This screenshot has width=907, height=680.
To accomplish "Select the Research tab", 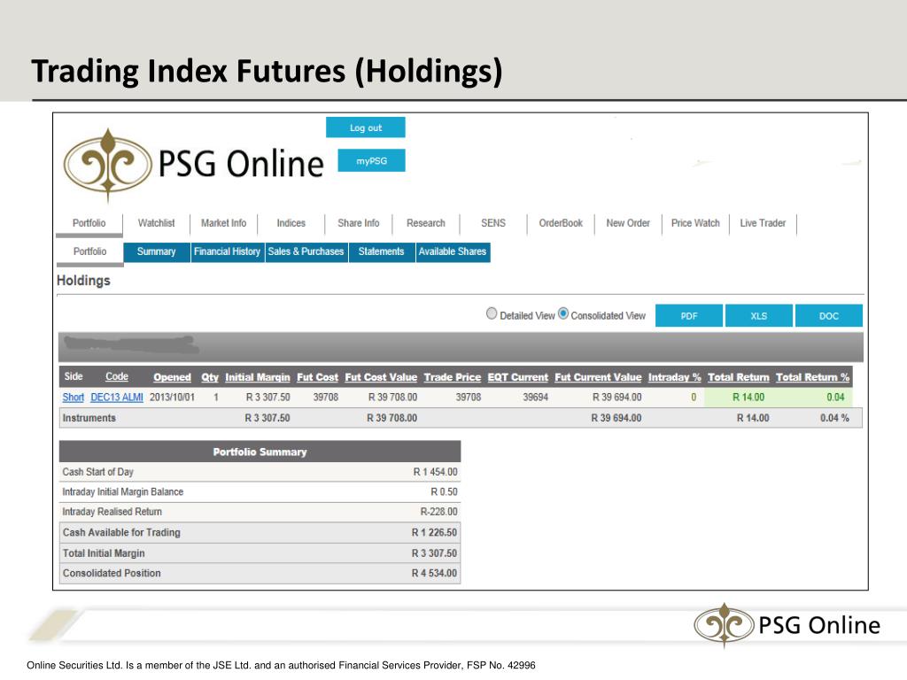I will pyautogui.click(x=426, y=223).
